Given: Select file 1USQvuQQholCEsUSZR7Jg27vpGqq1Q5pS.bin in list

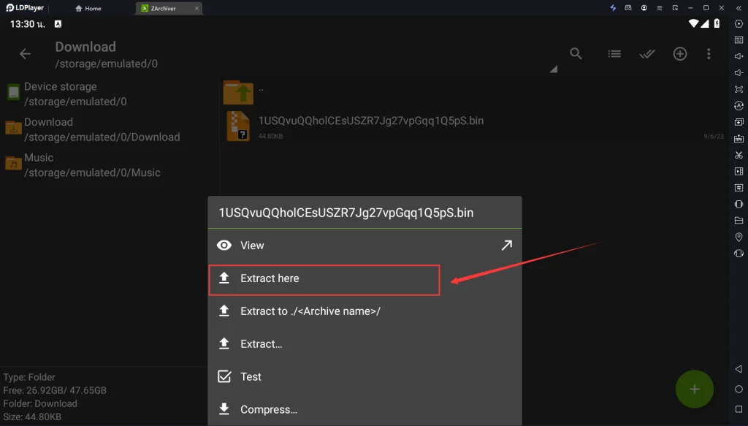Looking at the screenshot, I should [x=475, y=127].
